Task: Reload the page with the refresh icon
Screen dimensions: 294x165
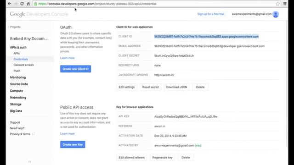Action: click(x=22, y=4)
